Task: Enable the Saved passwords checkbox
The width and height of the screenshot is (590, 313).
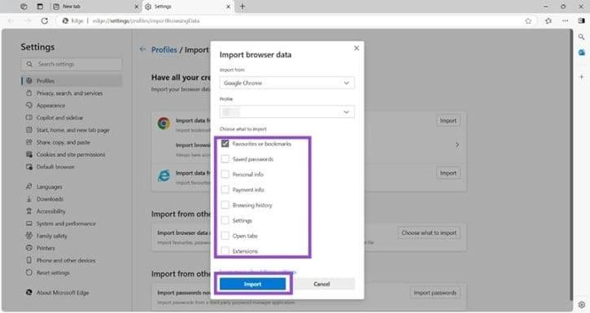Action: [x=225, y=159]
